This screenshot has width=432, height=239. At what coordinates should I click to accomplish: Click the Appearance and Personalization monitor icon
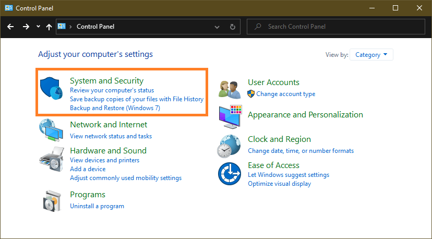tap(230, 116)
